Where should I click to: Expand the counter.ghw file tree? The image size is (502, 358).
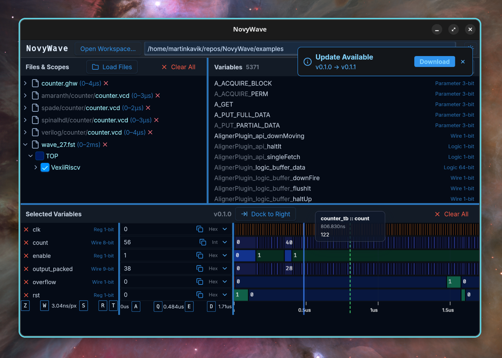[25, 83]
